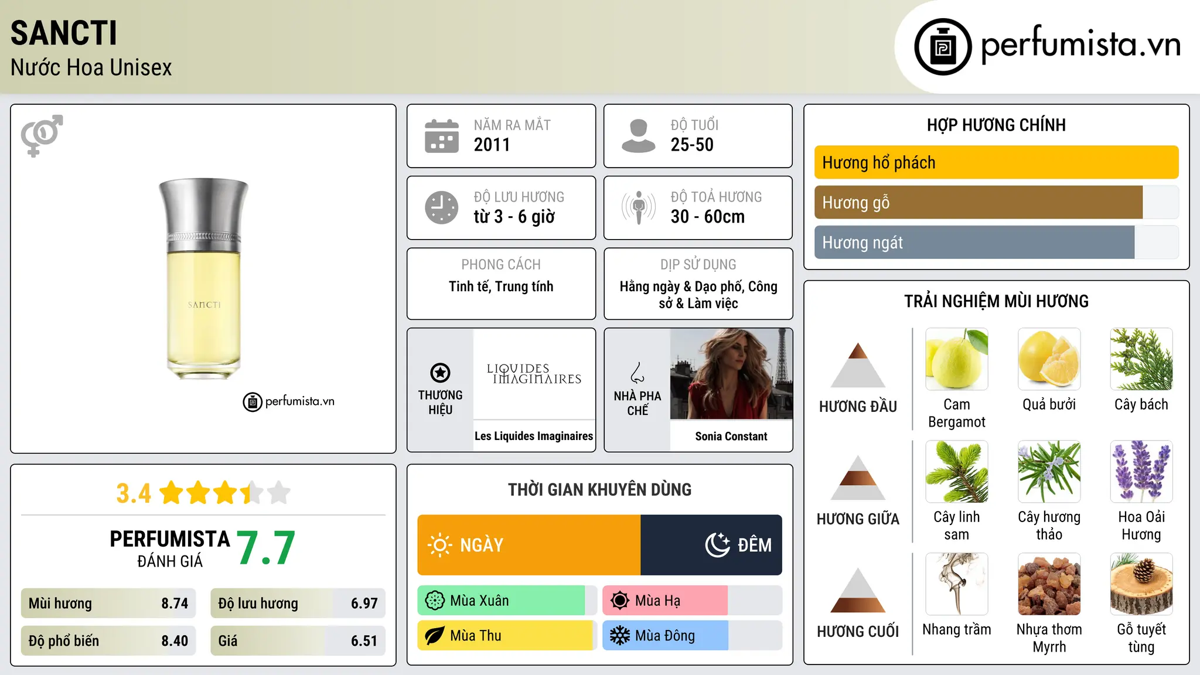Click the Nước Hoa Unisex subtitle
Viewport: 1200px width, 675px height.
[x=91, y=67]
